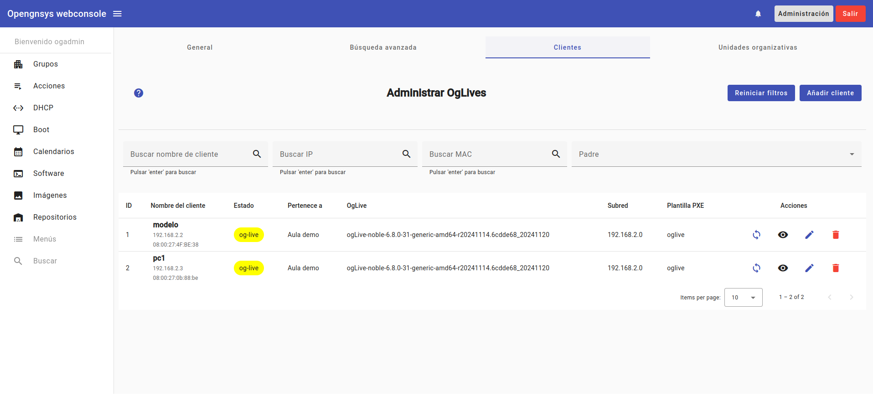Screen dimensions: 873x407
Task: Open Repositorios in the sidebar
Action: (55, 217)
